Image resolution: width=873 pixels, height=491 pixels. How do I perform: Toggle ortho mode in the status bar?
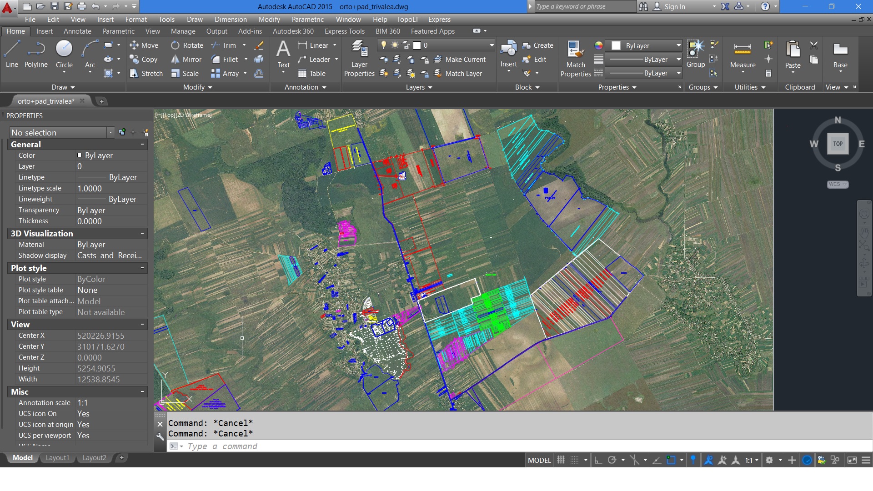pyautogui.click(x=598, y=460)
